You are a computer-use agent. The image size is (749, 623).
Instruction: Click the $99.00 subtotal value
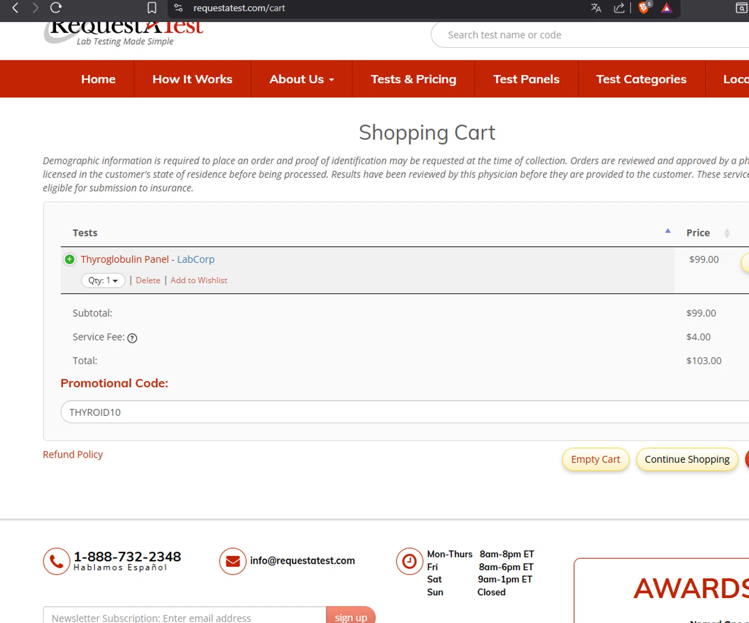point(701,313)
